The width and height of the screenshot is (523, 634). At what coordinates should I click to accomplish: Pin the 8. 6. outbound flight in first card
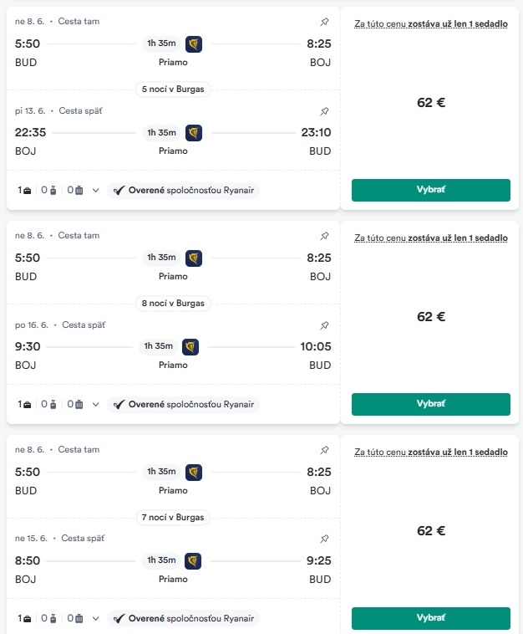pos(324,22)
